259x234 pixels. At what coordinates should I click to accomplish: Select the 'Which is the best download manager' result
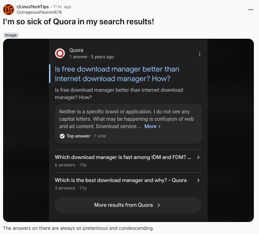(121, 181)
